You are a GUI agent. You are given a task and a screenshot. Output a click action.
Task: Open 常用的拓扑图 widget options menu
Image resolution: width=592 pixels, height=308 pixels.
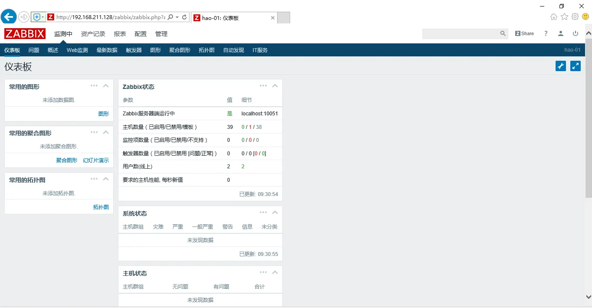[x=94, y=179]
